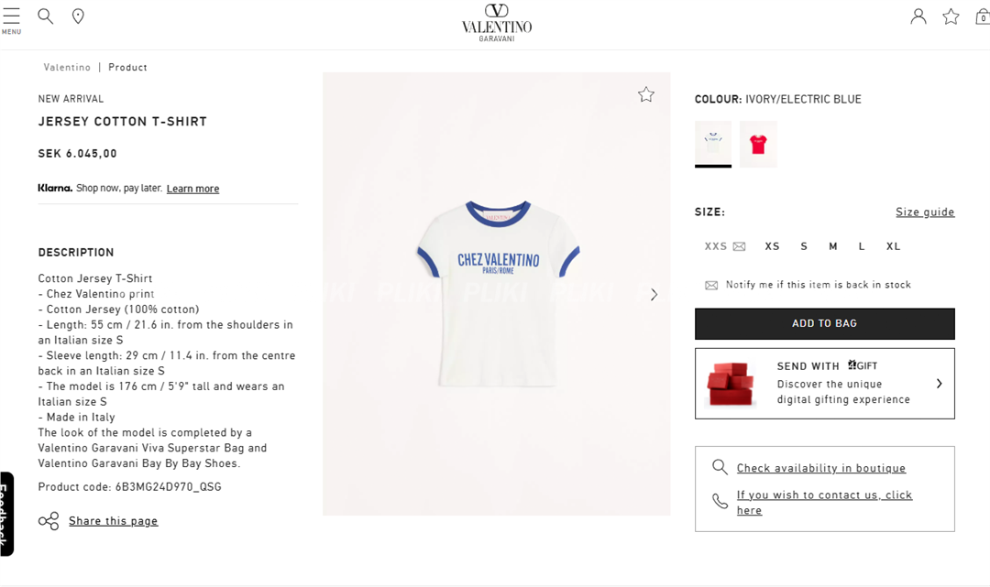Expand the Send with Gift chevron
This screenshot has width=990, height=587.
939,384
